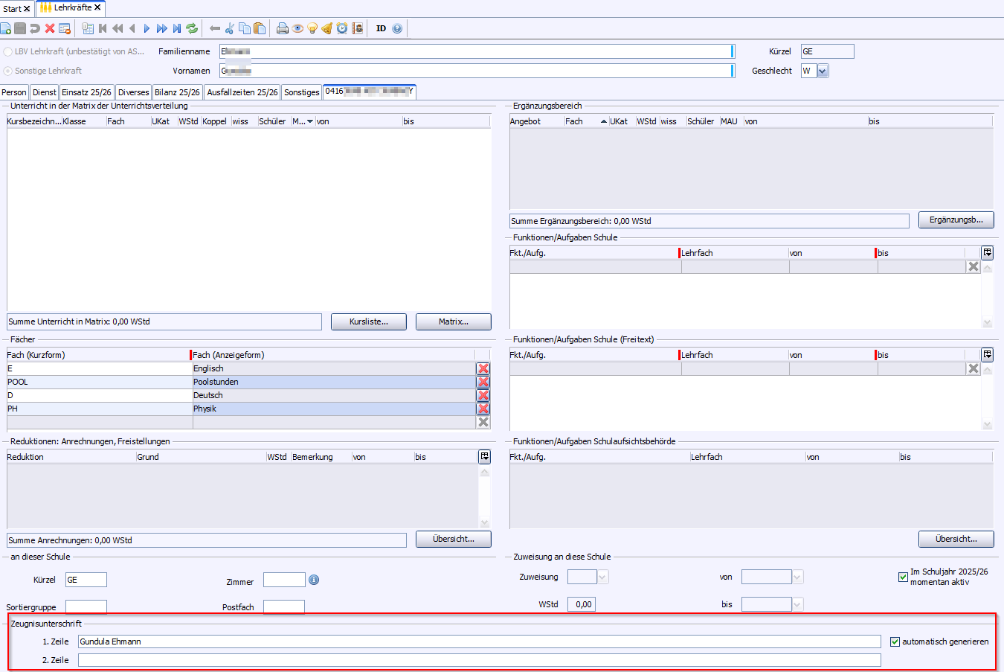Click the red X delete icon in toolbar
1004x672 pixels.
click(50, 28)
